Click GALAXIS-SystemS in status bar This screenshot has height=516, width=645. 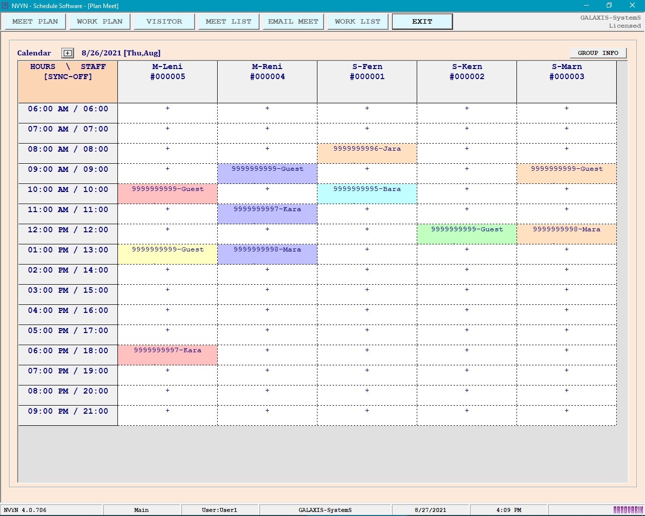point(325,510)
